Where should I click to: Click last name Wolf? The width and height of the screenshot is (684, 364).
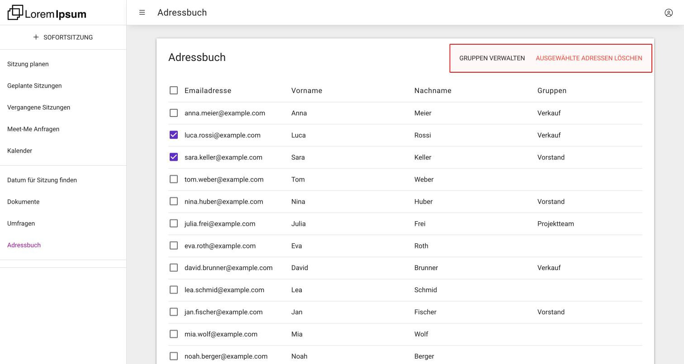(x=421, y=334)
